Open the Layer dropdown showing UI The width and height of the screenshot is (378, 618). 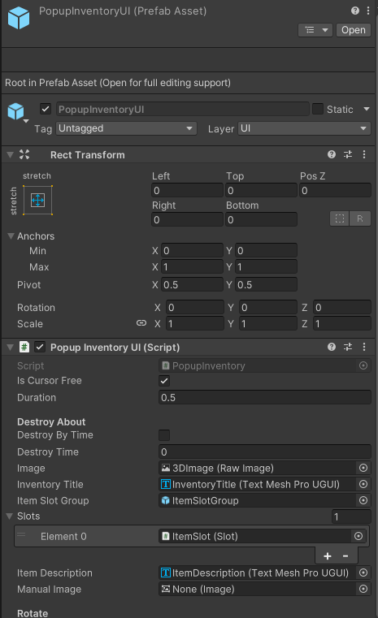coord(304,128)
